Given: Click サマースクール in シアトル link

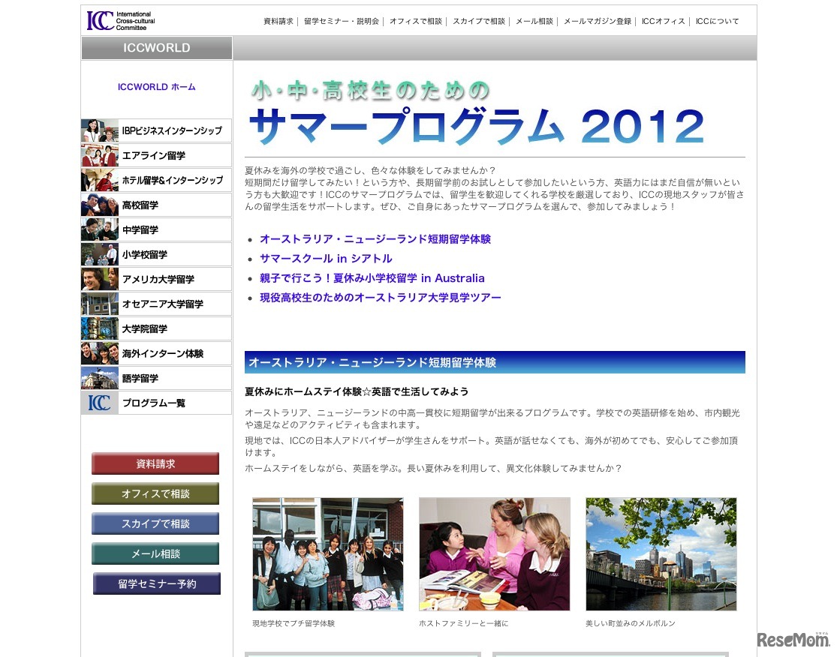Looking at the screenshot, I should click(x=326, y=258).
